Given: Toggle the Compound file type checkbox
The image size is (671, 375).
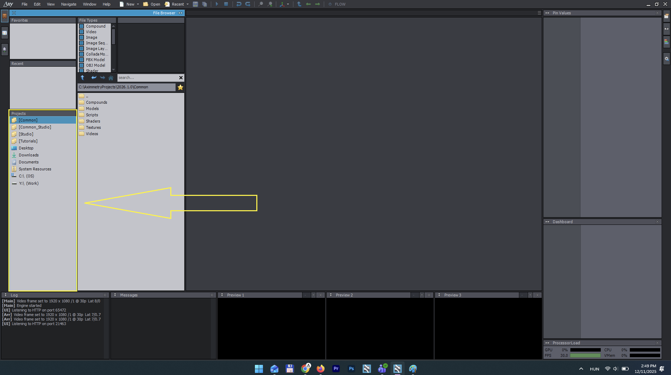Looking at the screenshot, I should (81, 26).
